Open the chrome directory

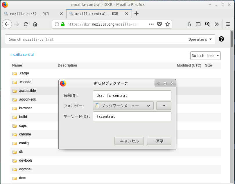click(25, 134)
